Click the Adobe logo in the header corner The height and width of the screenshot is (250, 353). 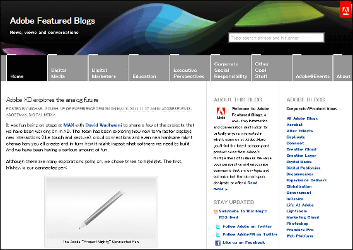pos(345,9)
